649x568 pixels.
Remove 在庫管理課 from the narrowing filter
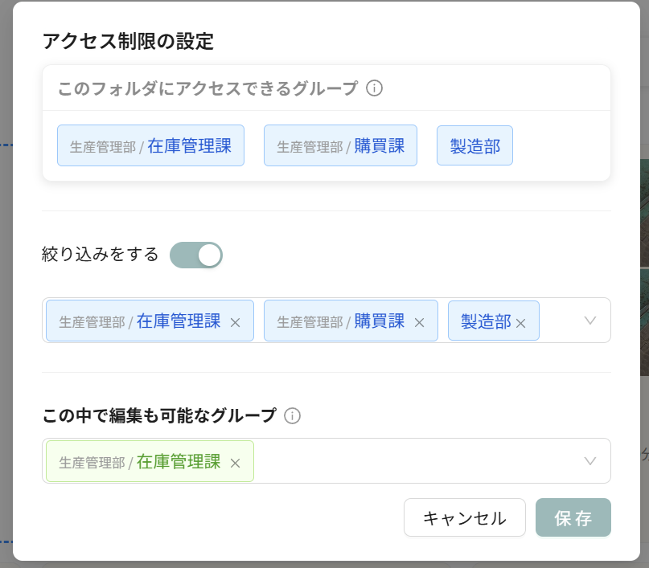click(235, 322)
